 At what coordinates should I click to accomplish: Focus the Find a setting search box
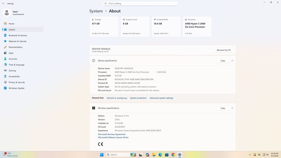click(140, 3)
